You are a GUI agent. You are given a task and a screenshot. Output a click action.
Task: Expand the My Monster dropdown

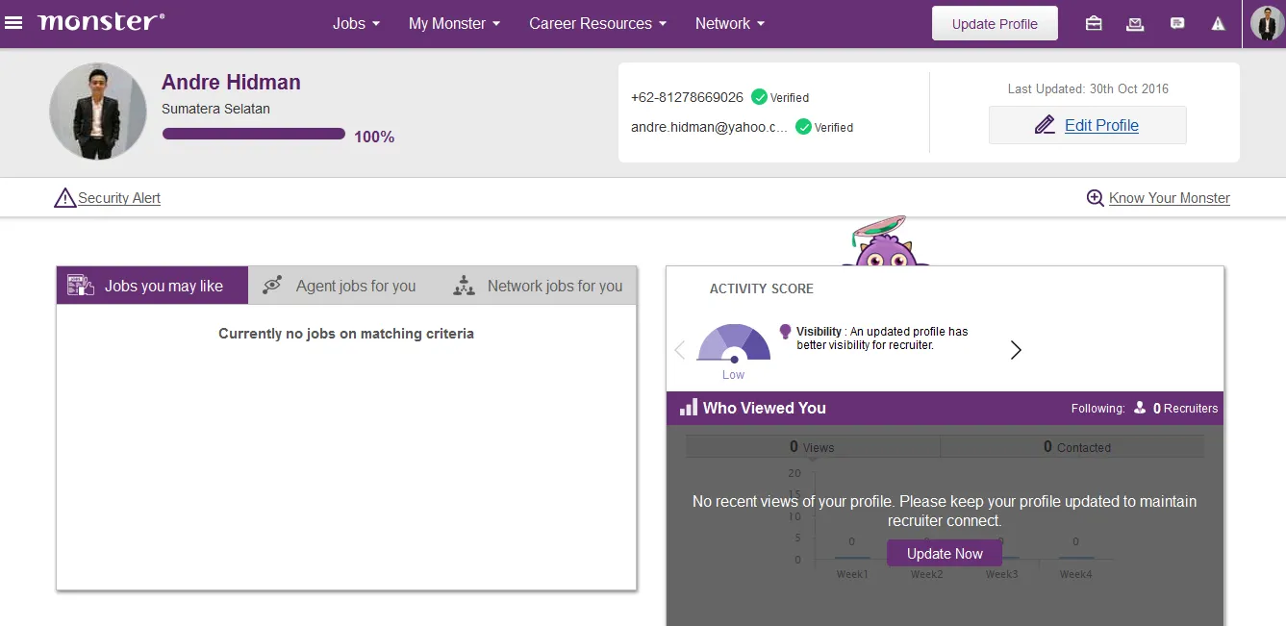(x=454, y=24)
